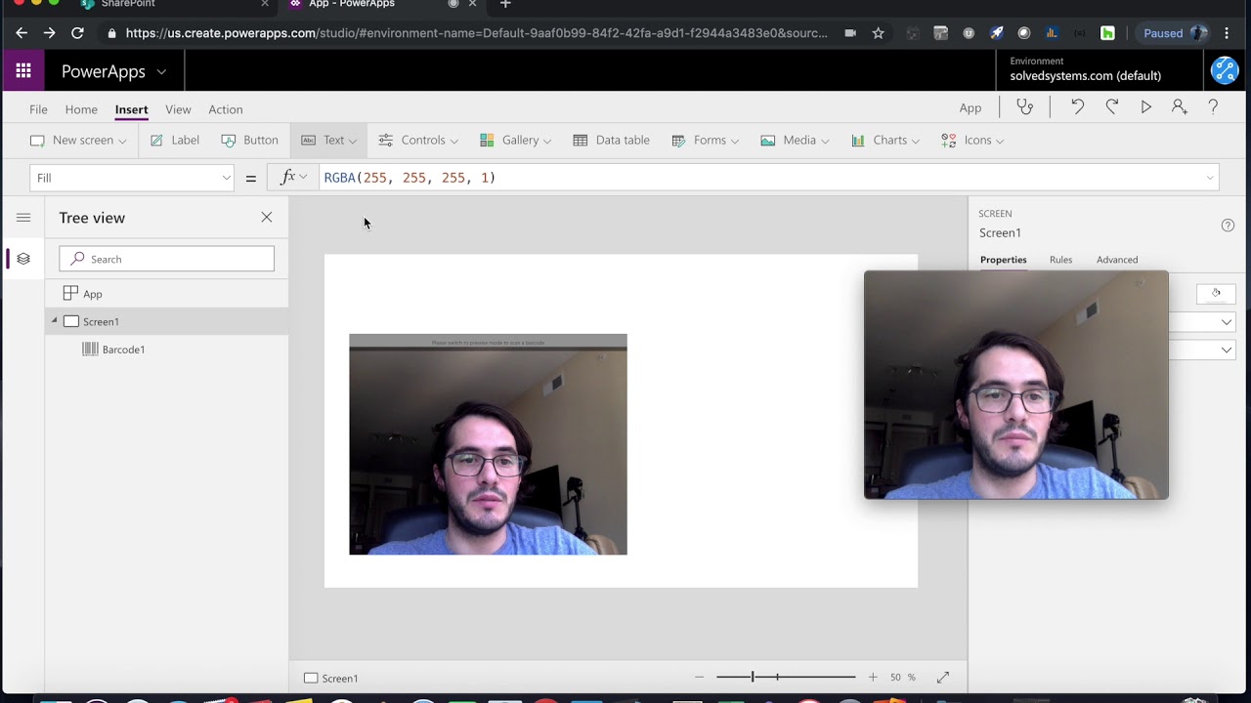Adjust the zoom slider
The width and height of the screenshot is (1251, 703).
click(x=786, y=677)
